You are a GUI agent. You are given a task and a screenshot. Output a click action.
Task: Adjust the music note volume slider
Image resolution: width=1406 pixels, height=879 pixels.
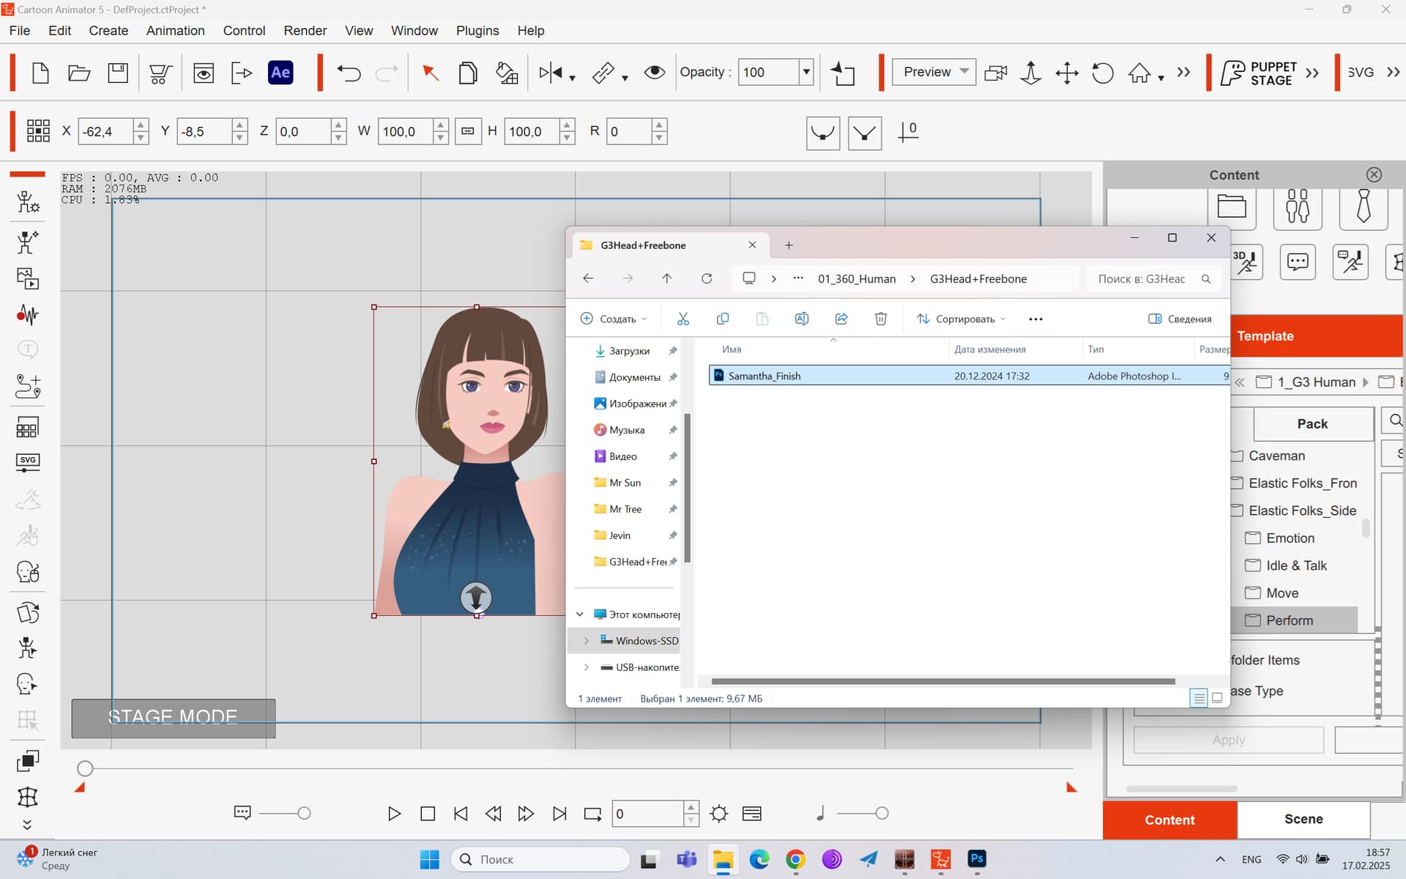pos(882,813)
